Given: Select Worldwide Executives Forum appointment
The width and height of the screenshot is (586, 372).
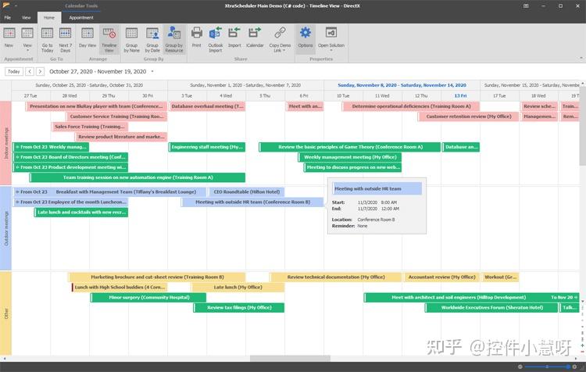Looking at the screenshot, I should pos(491,307).
